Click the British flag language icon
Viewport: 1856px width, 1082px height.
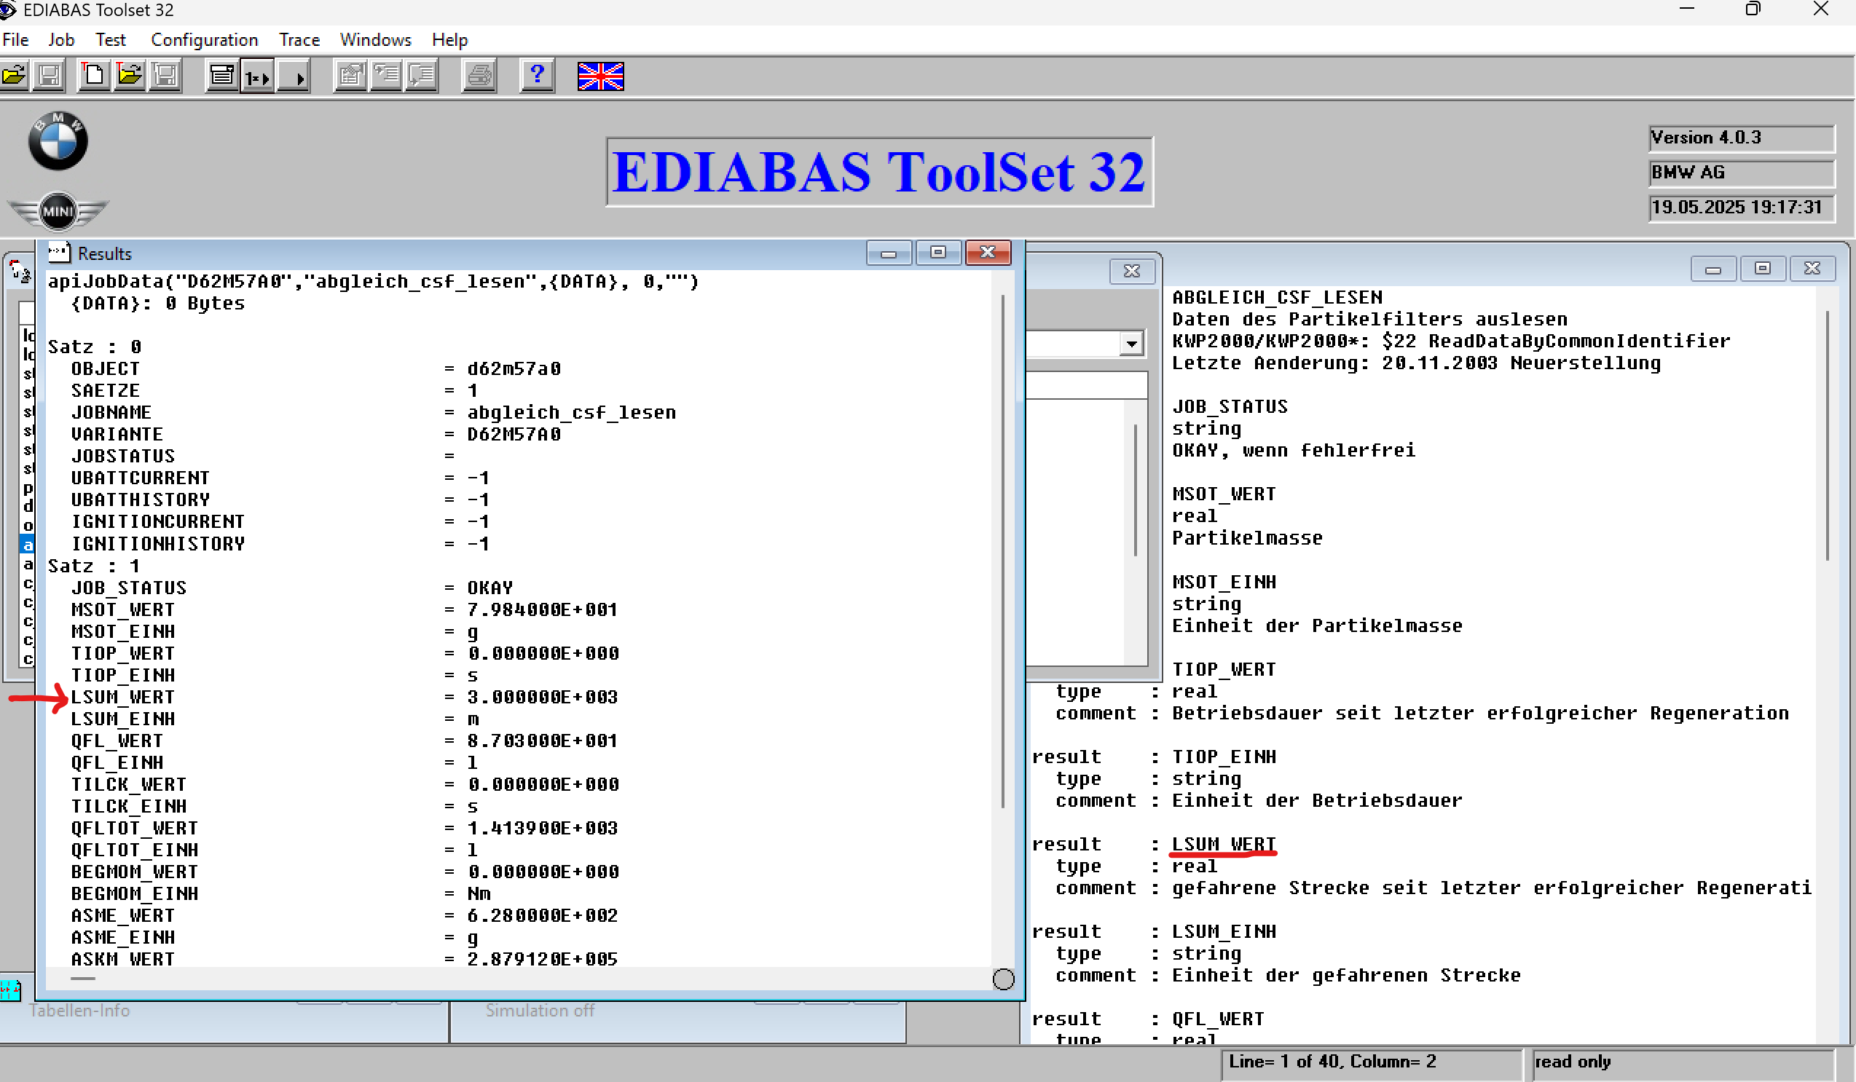(601, 76)
